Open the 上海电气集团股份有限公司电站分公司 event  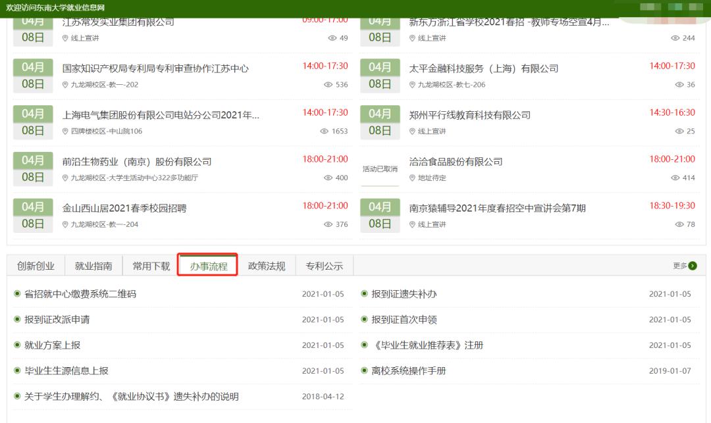pyautogui.click(x=161, y=116)
